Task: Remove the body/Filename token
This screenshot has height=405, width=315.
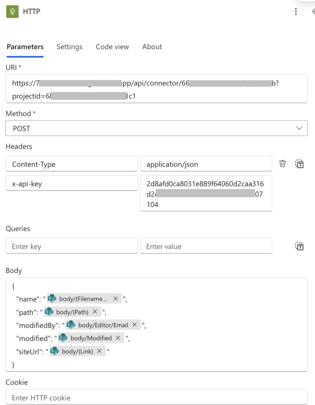Action: tap(115, 298)
